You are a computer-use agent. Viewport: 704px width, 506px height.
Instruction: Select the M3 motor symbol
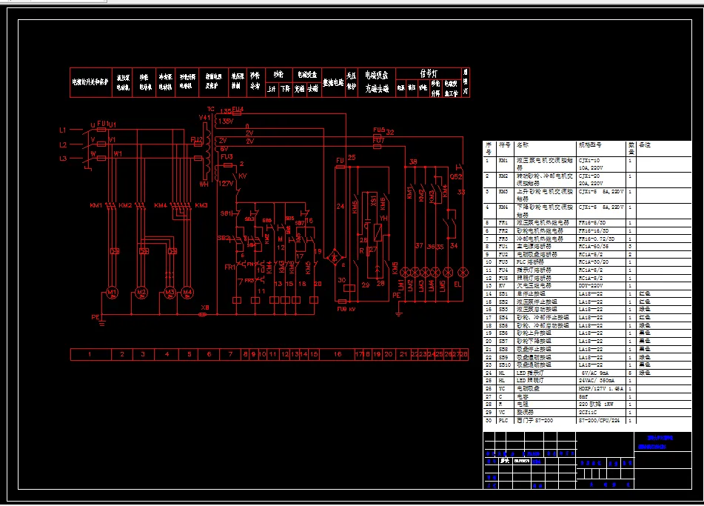[170, 293]
